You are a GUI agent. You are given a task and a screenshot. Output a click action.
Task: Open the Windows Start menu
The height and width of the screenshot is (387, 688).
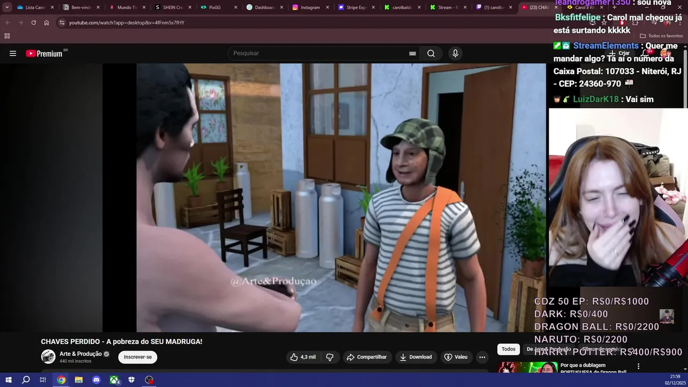pyautogui.click(x=9, y=380)
